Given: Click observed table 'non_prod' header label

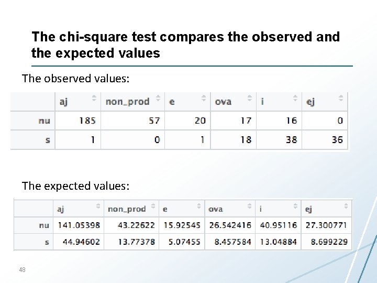Looking at the screenshot, I should click(128, 102).
